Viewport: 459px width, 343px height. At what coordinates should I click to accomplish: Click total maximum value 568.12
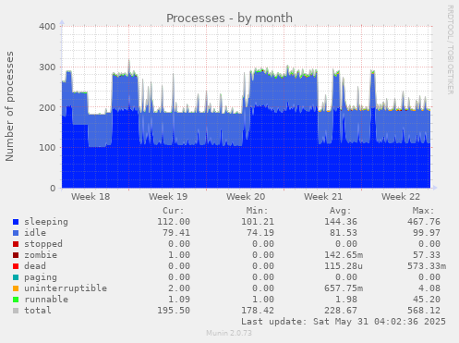coord(424,311)
